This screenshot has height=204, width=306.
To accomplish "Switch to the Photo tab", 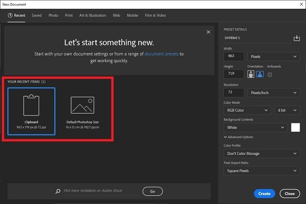I will (x=53, y=15).
